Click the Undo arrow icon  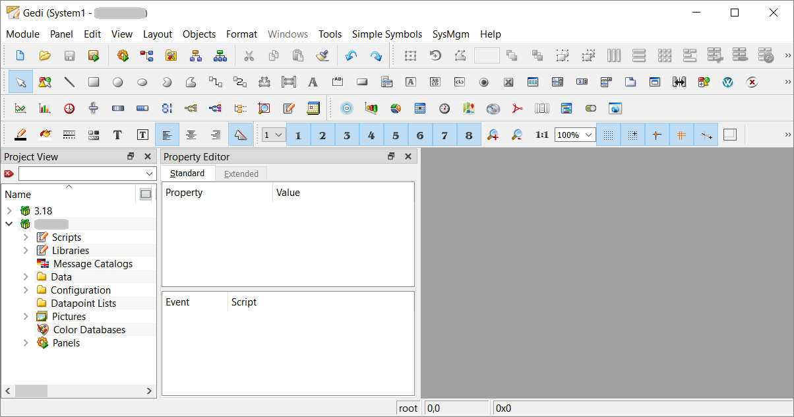pos(351,56)
